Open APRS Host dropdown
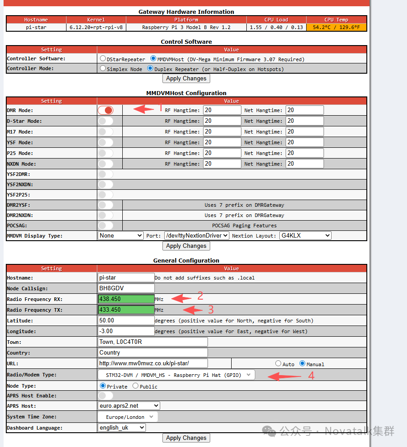The width and height of the screenshot is (407, 447). tap(129, 405)
